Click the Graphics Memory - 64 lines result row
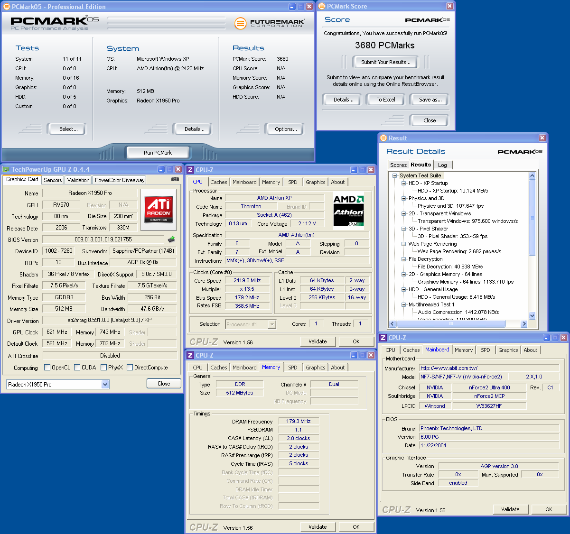 pyautogui.click(x=466, y=282)
